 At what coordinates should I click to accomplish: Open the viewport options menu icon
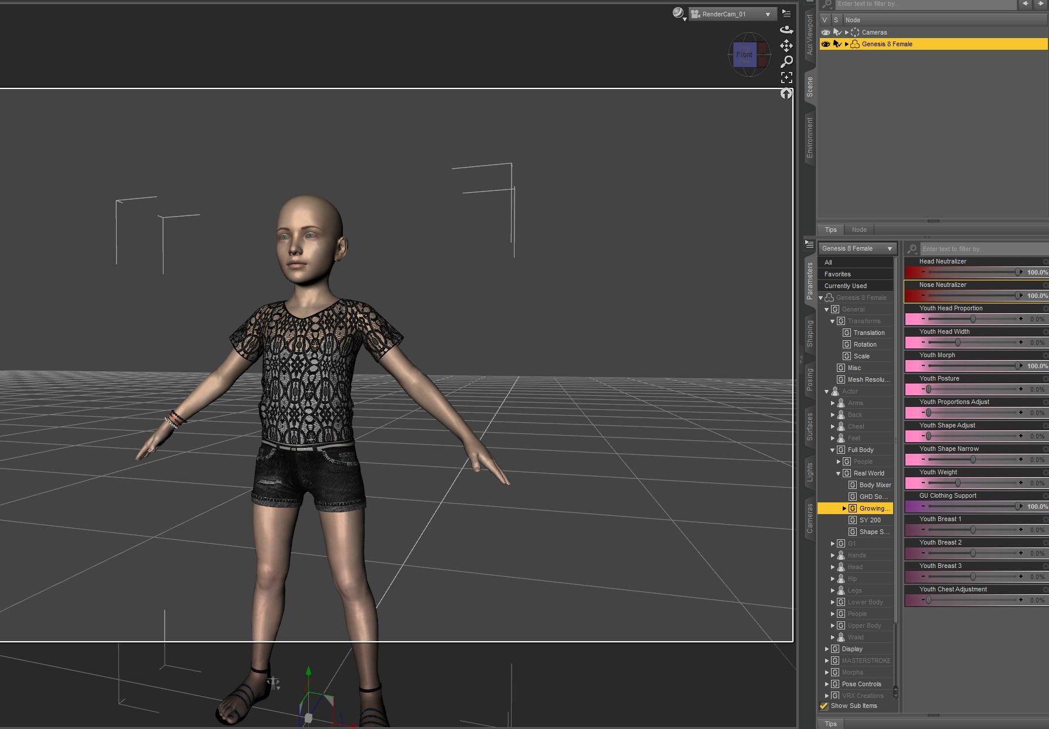(786, 13)
